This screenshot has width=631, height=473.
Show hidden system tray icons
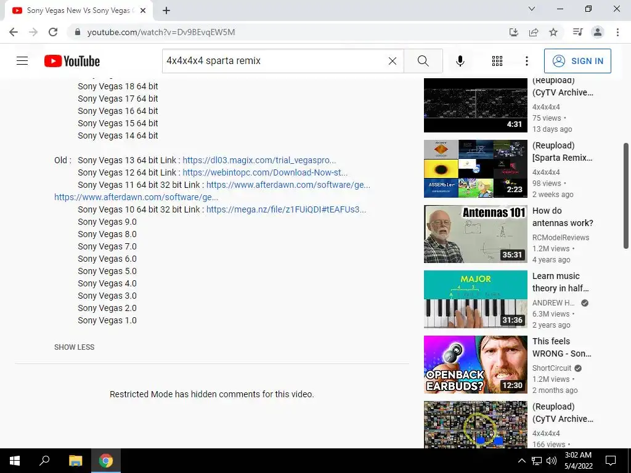click(521, 461)
